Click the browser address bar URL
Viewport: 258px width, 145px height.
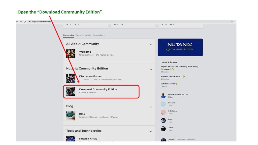(41, 22)
